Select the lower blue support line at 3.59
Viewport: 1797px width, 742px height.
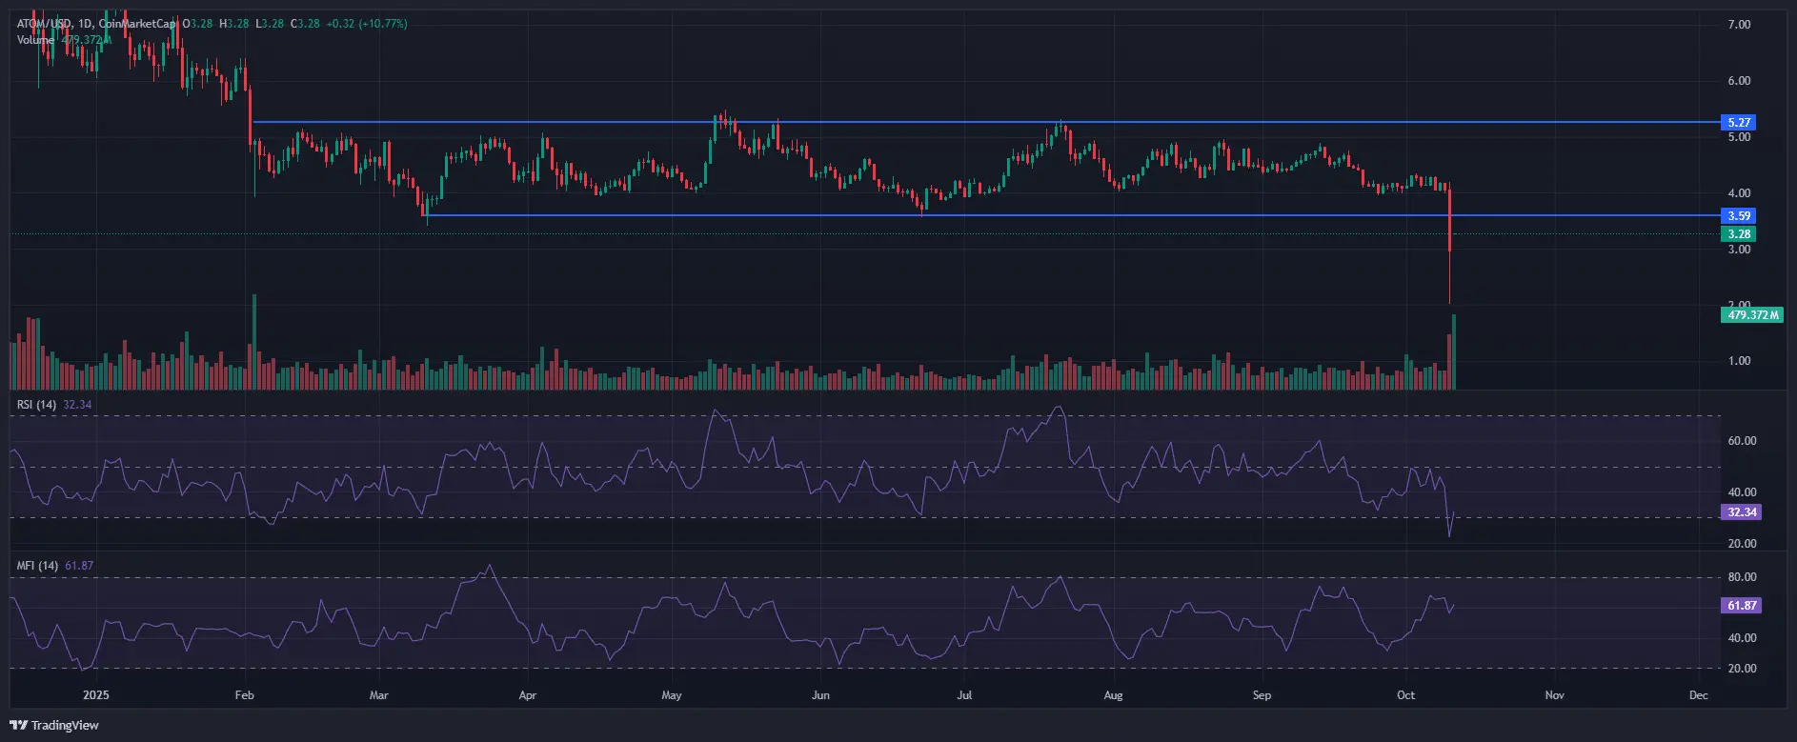coord(1074,215)
